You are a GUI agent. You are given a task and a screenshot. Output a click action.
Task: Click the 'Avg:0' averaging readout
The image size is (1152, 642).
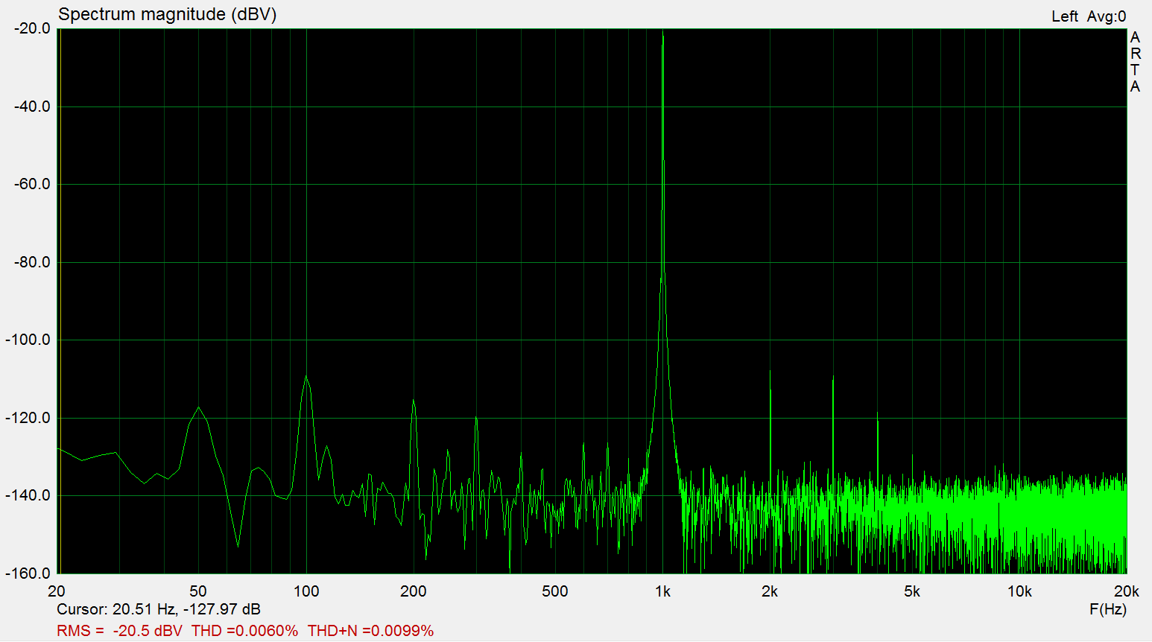point(1107,16)
